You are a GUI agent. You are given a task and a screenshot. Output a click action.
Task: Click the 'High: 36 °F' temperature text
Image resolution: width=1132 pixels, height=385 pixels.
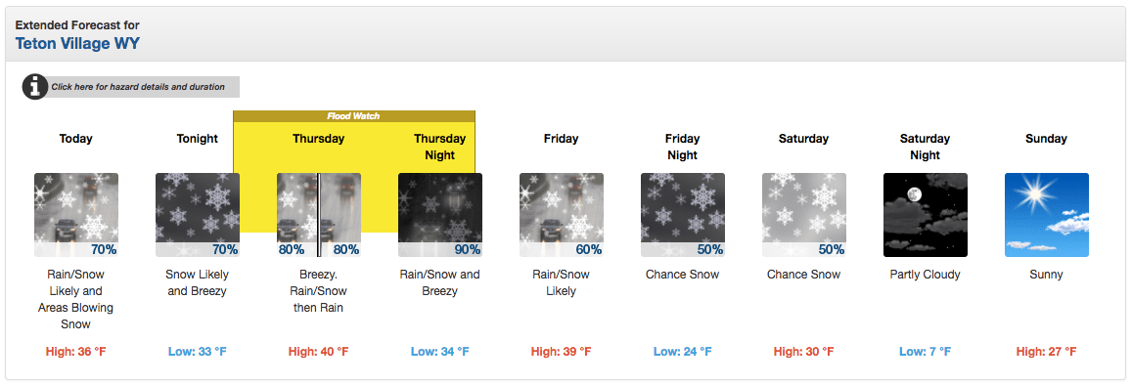coord(75,352)
